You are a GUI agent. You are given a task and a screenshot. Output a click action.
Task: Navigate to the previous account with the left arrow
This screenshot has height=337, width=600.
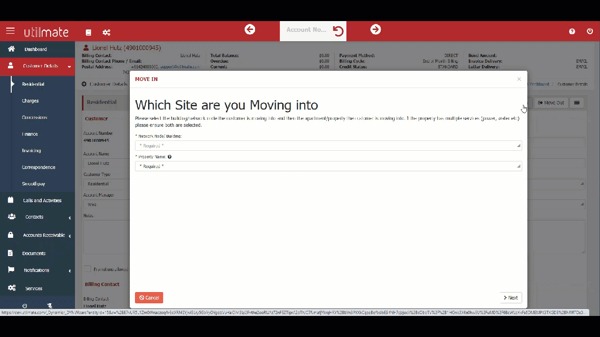[249, 29]
